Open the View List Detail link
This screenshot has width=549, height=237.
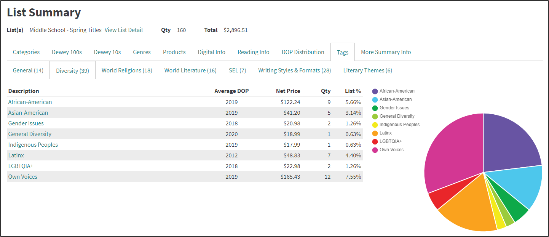(x=123, y=30)
